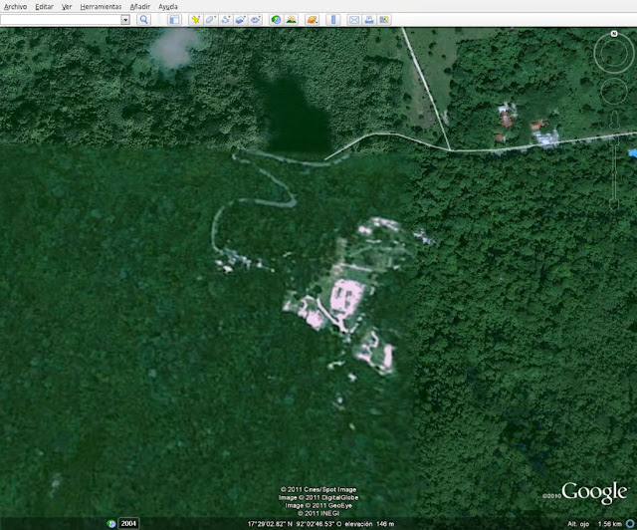Click into the search text field
This screenshot has height=530, width=637.
61,20
